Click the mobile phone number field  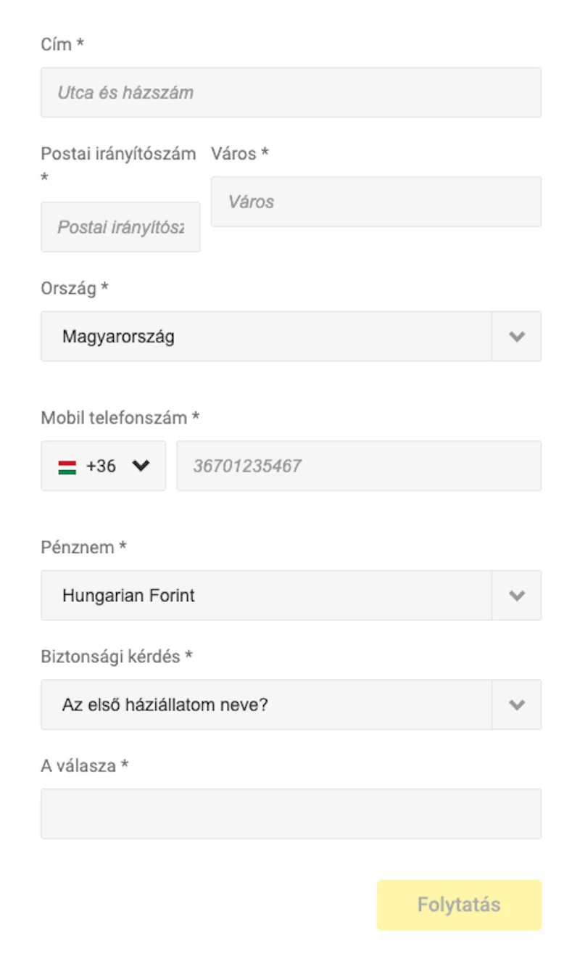click(359, 466)
